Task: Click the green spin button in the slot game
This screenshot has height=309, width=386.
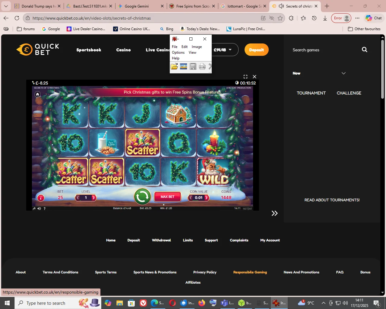Action: tap(142, 197)
